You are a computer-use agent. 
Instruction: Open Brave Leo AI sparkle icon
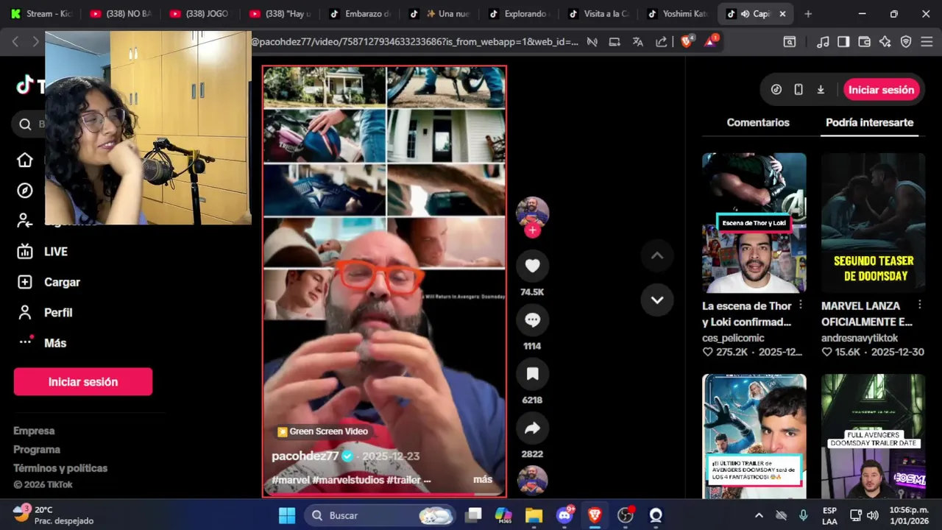click(885, 42)
